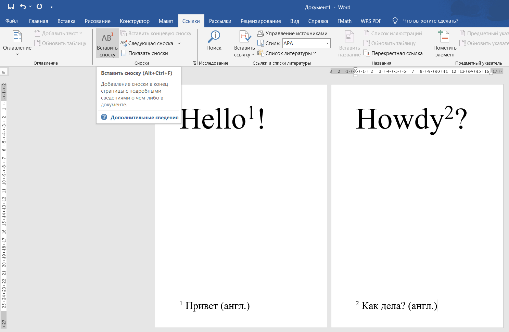
Task: Open the Файл tab
Action: point(12,21)
